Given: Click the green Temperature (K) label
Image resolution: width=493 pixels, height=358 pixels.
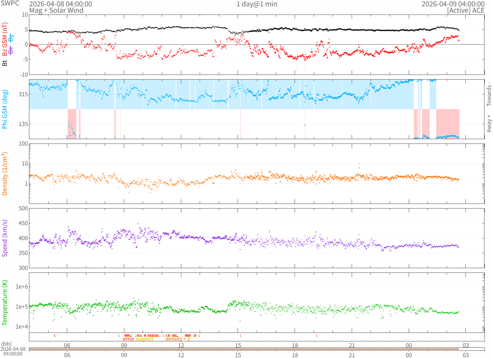Looking at the screenshot, I should [x=5, y=303].
